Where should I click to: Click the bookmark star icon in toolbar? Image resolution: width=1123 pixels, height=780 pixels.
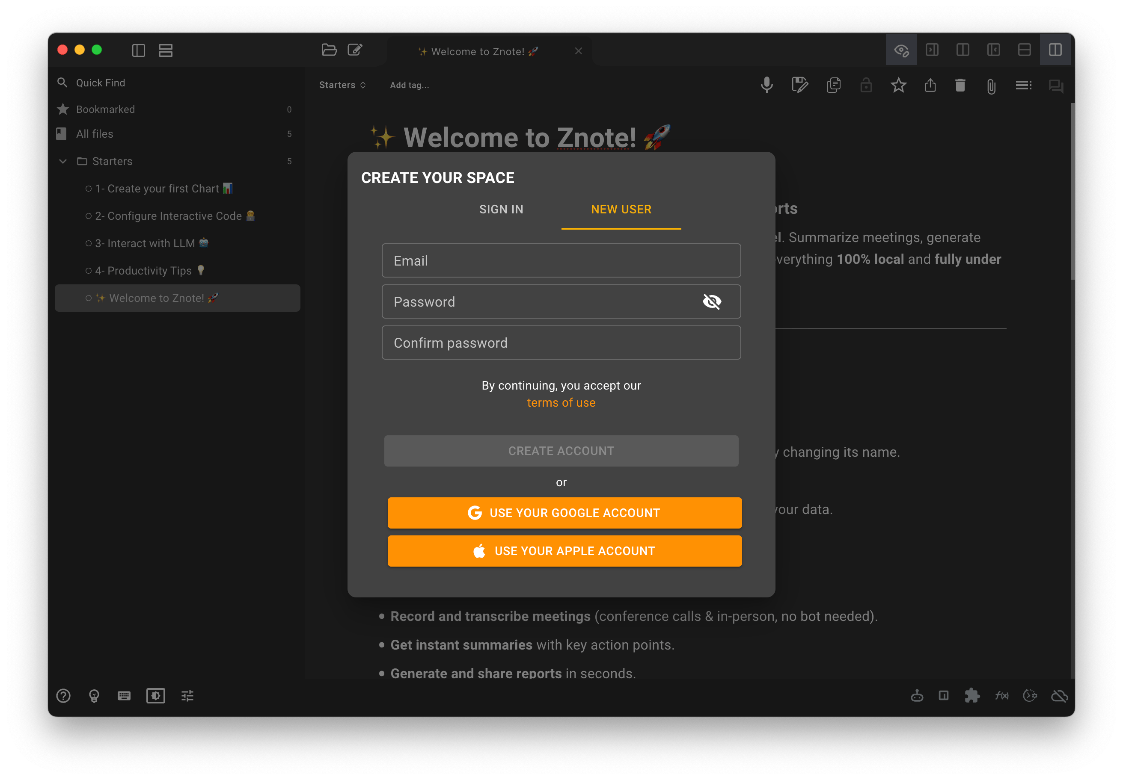(x=898, y=86)
